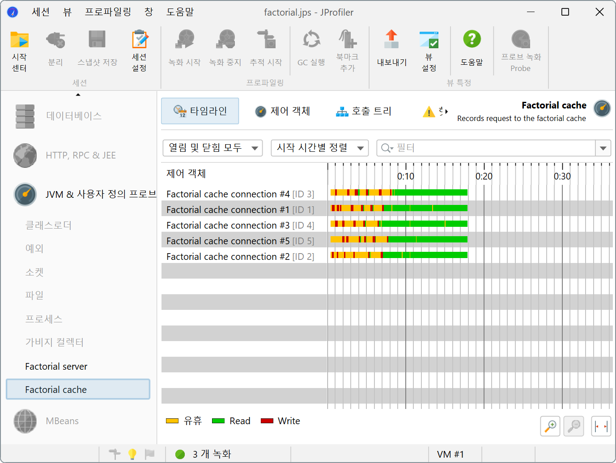Open the 도움말 menu in the menu bar
The width and height of the screenshot is (616, 463).
tap(180, 12)
